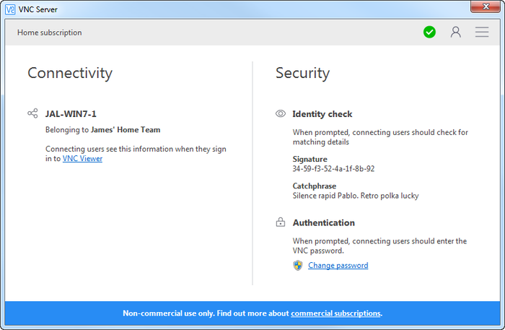Click the shield icon next to Change password
Image resolution: width=505 pixels, height=330 pixels.
click(x=298, y=265)
